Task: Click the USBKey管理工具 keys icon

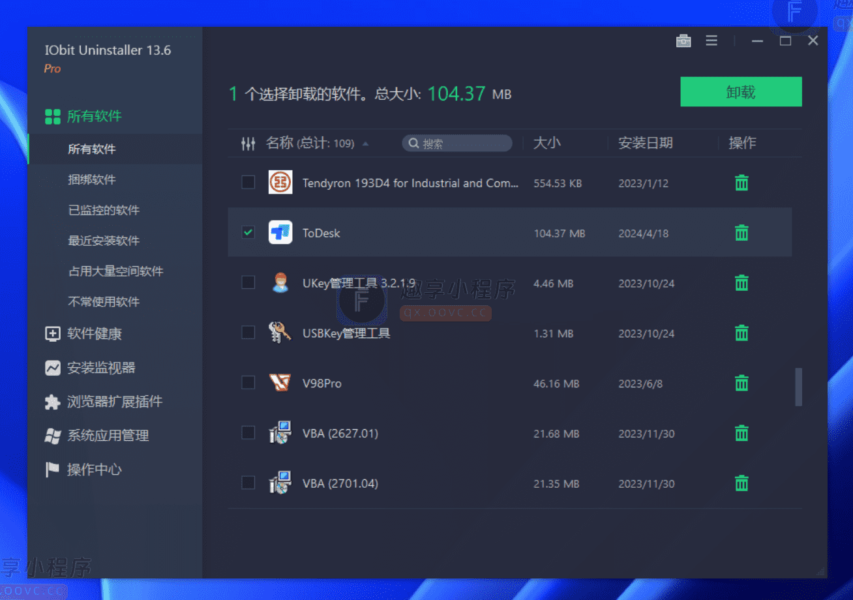Action: click(x=280, y=333)
